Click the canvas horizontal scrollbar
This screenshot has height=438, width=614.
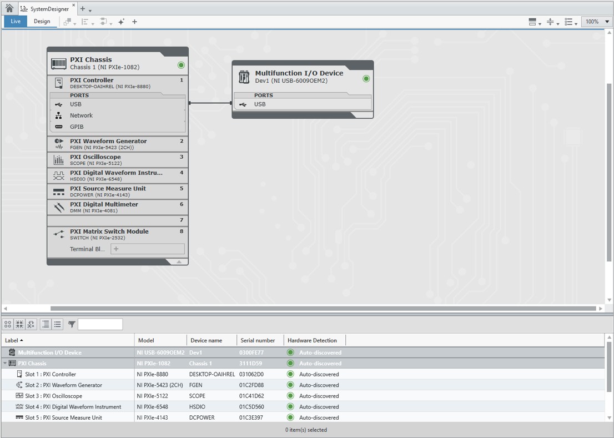[x=323, y=309]
